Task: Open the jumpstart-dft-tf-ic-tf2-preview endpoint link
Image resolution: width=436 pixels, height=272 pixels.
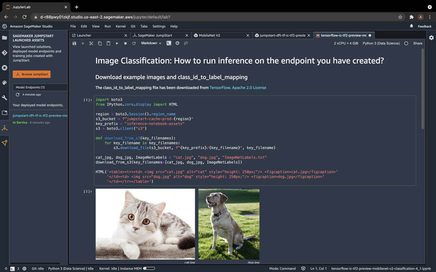Action: pyautogui.click(x=40, y=115)
